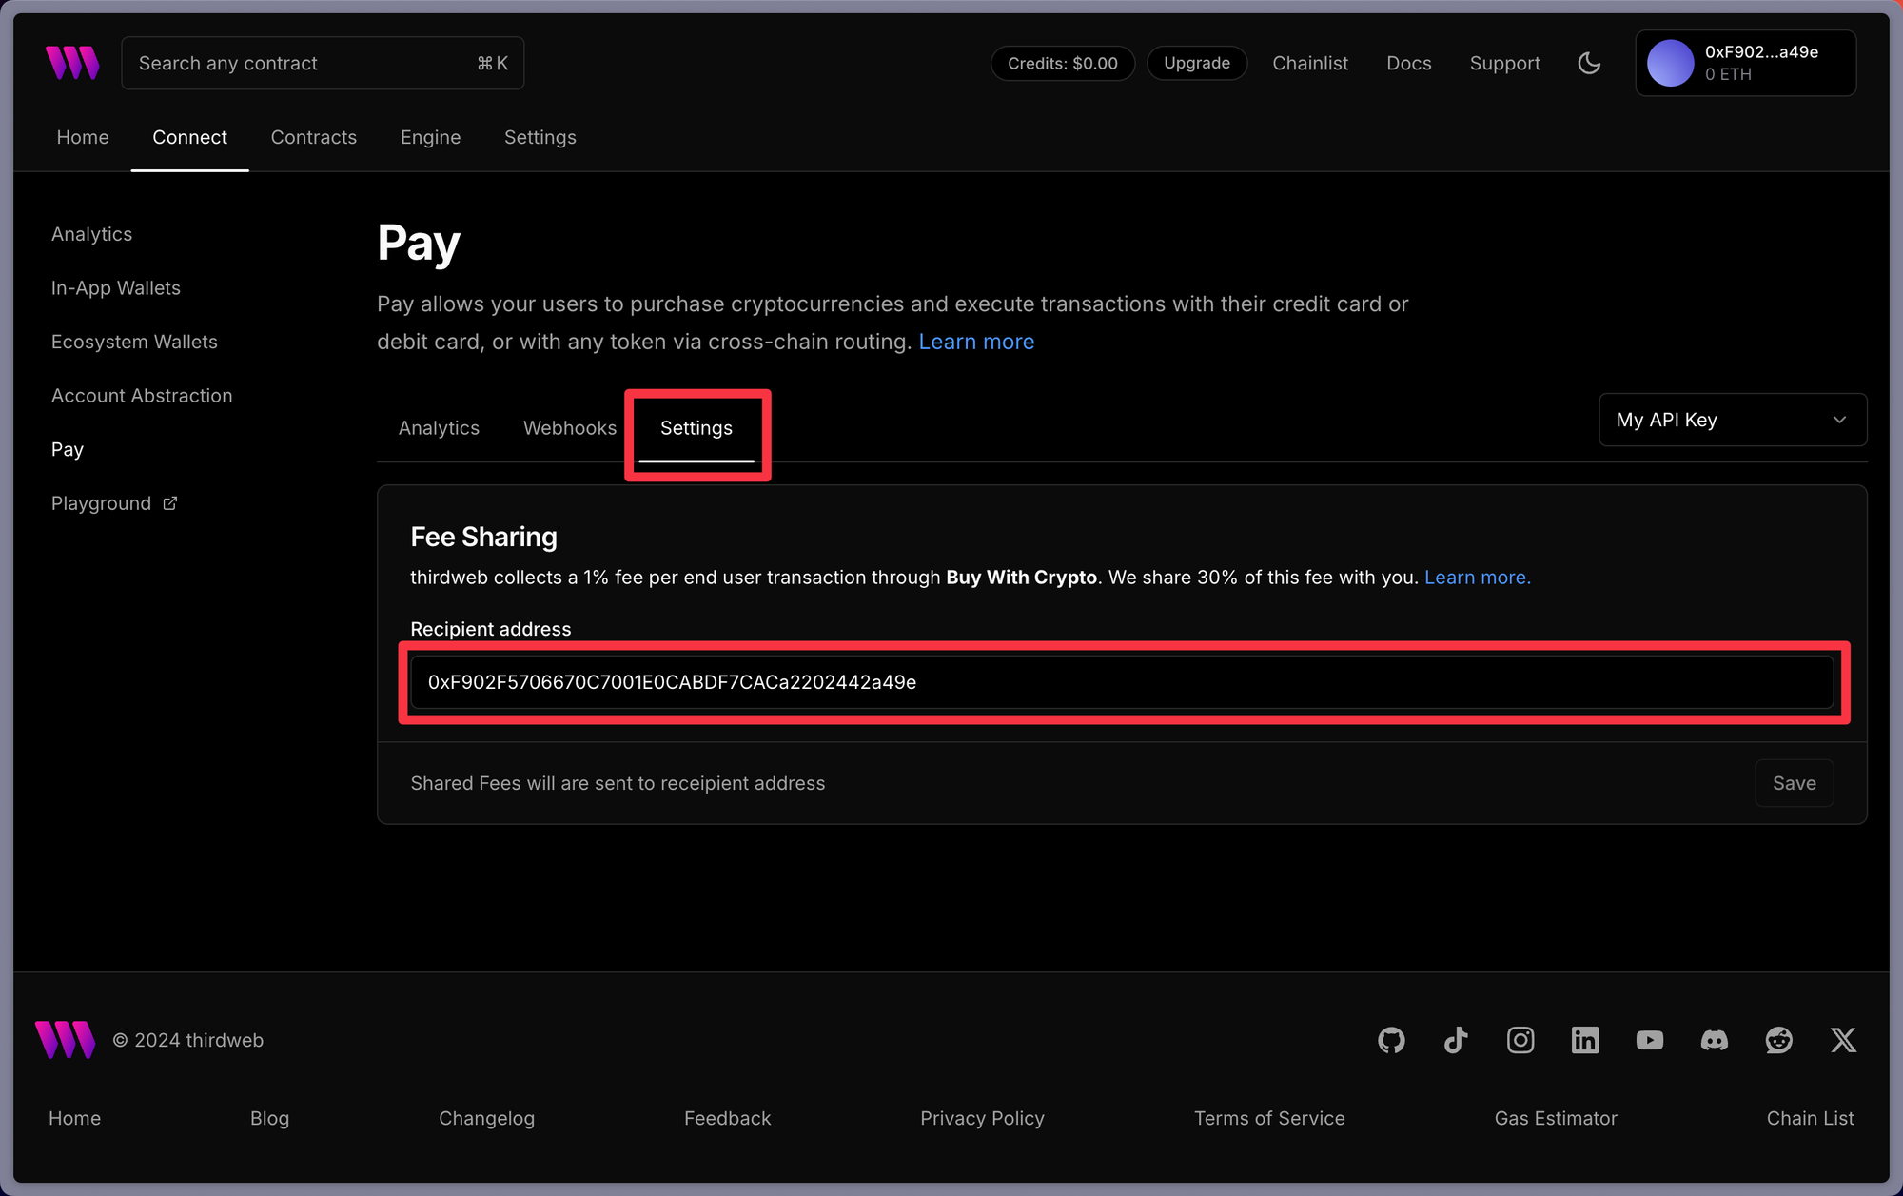Expand the My API Key dropdown

point(1732,420)
